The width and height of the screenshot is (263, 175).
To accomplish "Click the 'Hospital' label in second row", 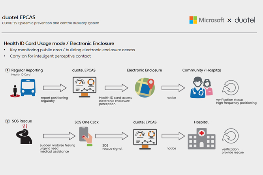I will coord(201,122).
